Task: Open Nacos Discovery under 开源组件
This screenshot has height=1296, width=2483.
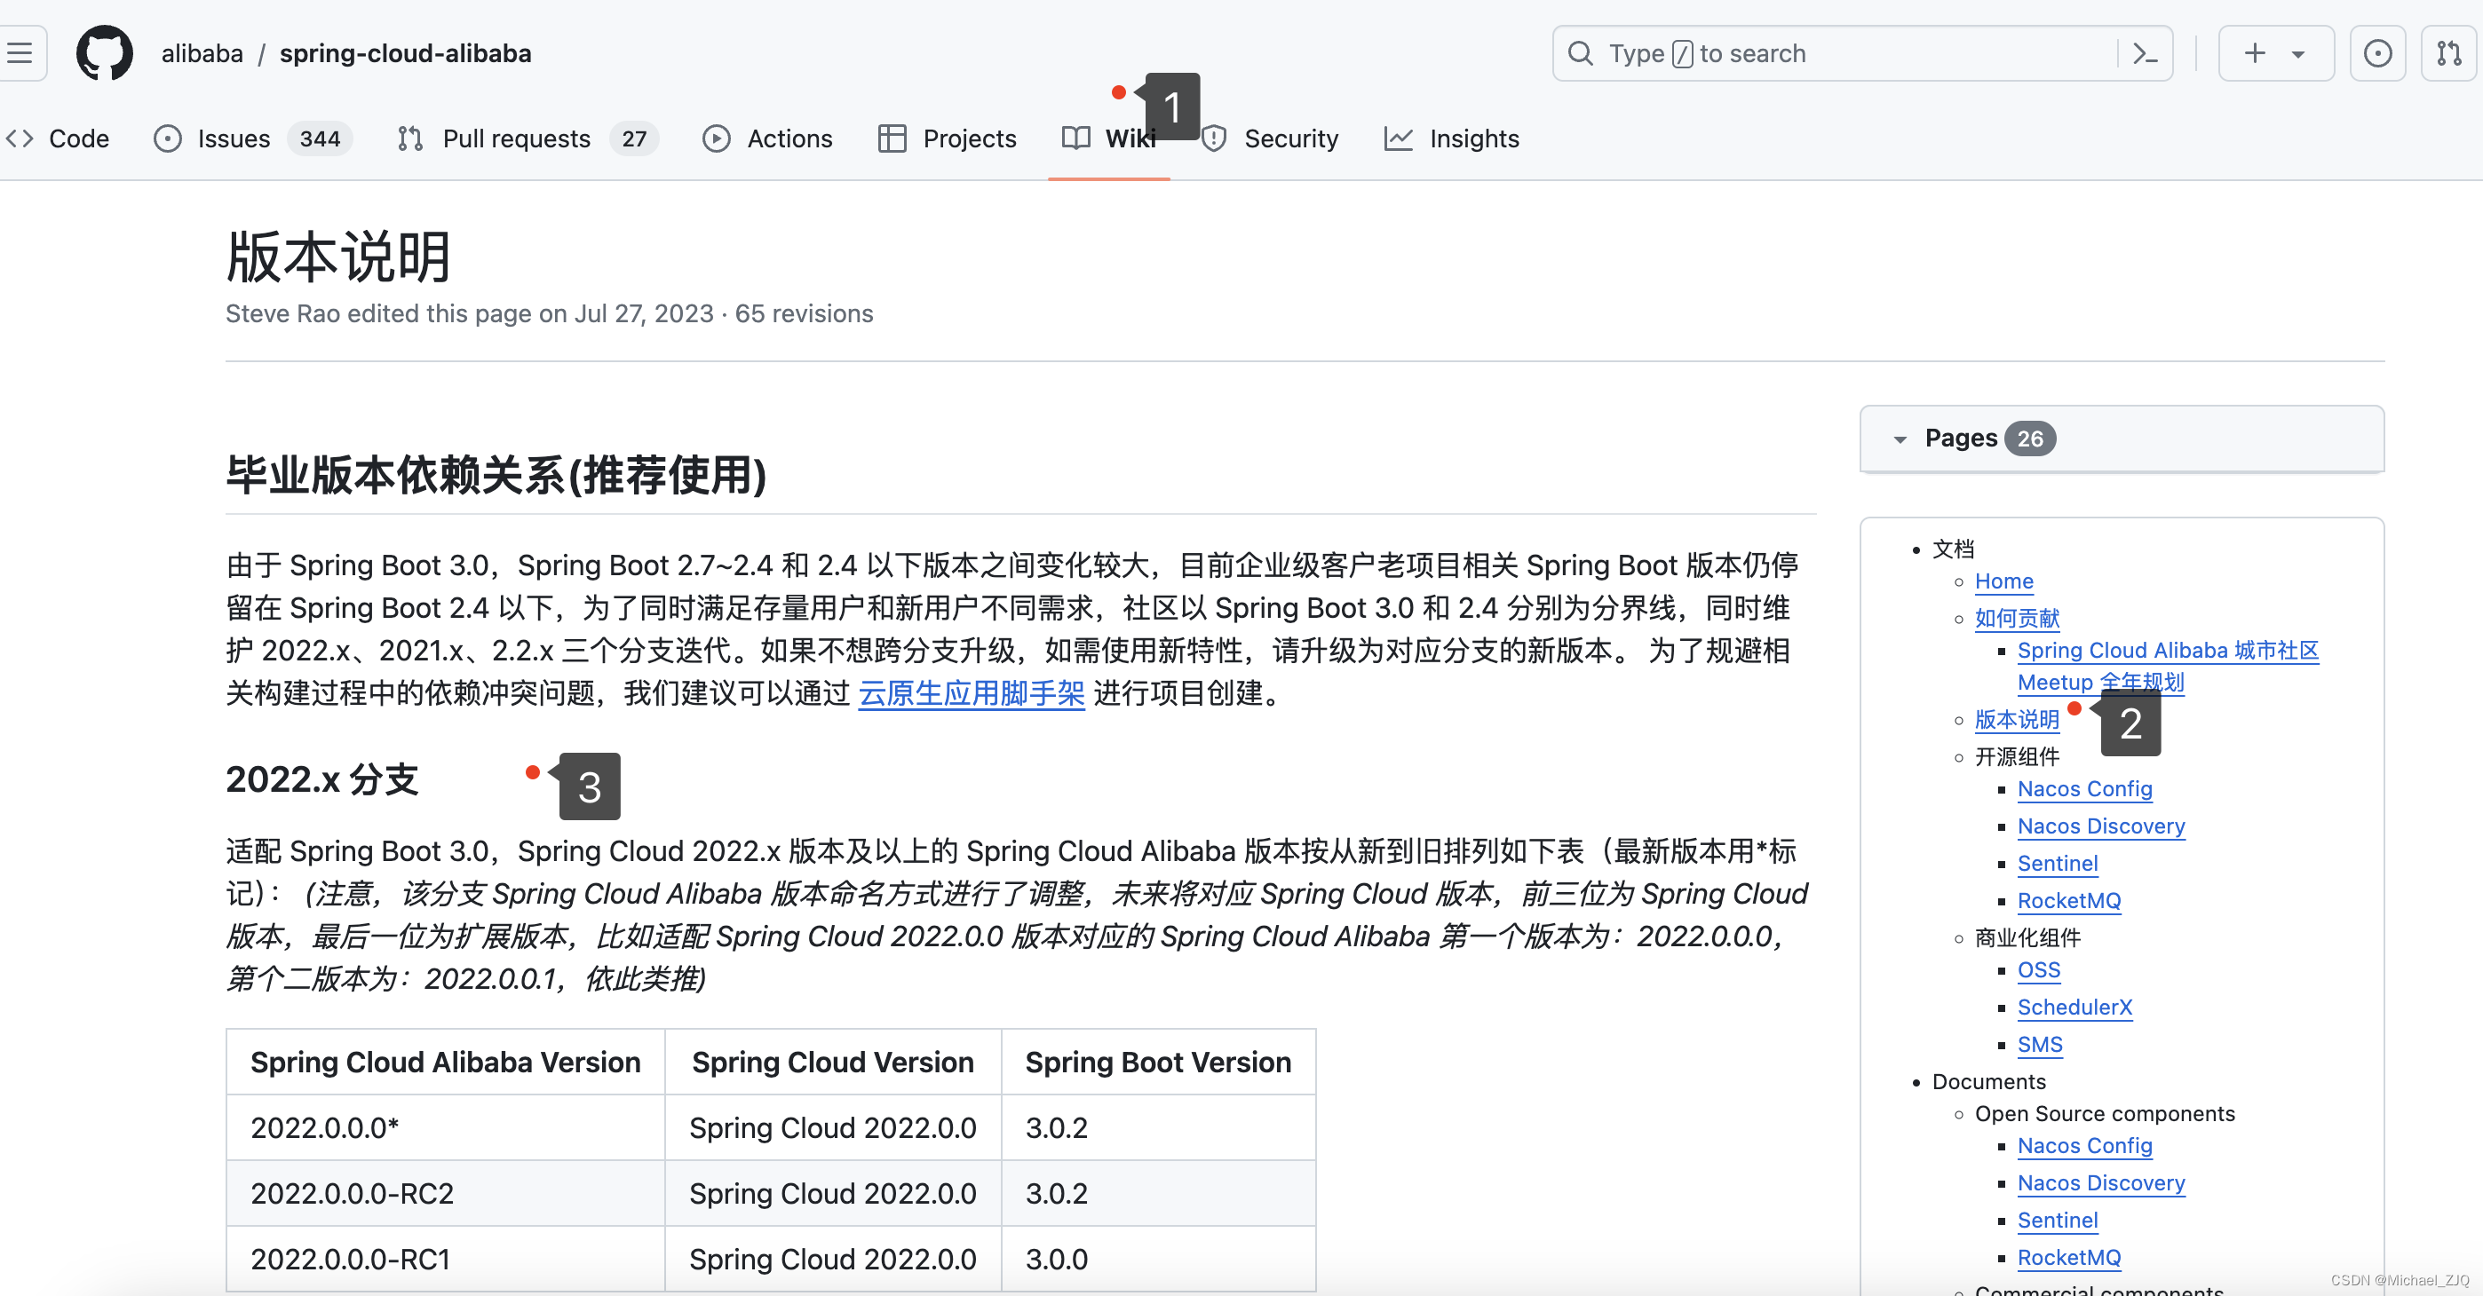Action: [x=2101, y=826]
